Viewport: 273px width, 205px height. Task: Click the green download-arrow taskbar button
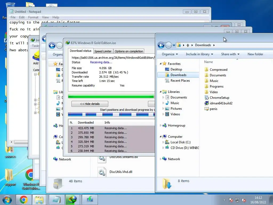[90, 200]
